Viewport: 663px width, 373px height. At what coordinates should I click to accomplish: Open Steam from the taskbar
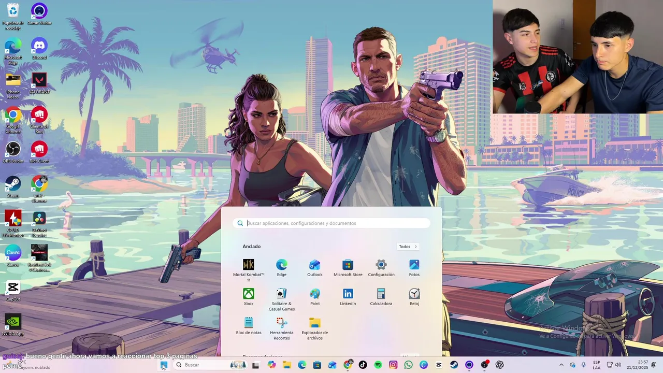454,365
